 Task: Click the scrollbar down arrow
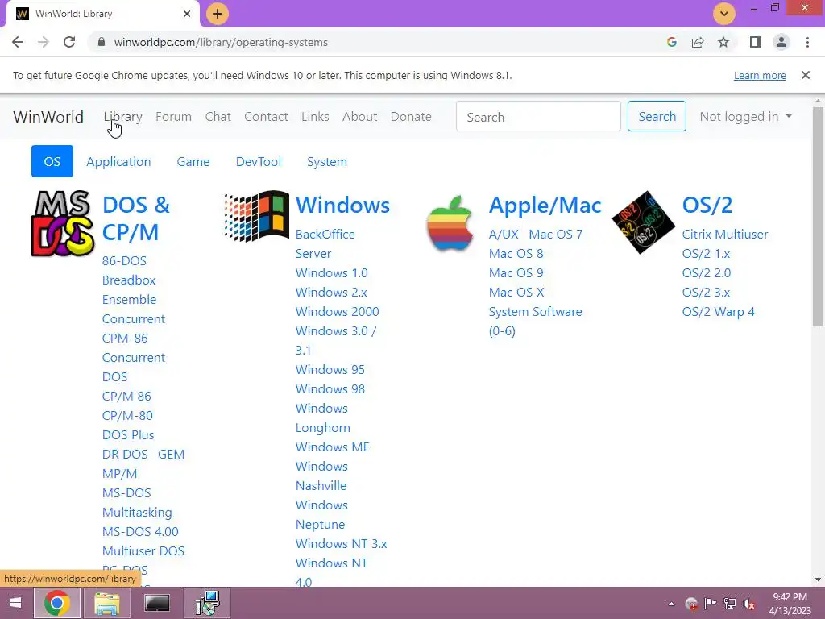pos(818,580)
